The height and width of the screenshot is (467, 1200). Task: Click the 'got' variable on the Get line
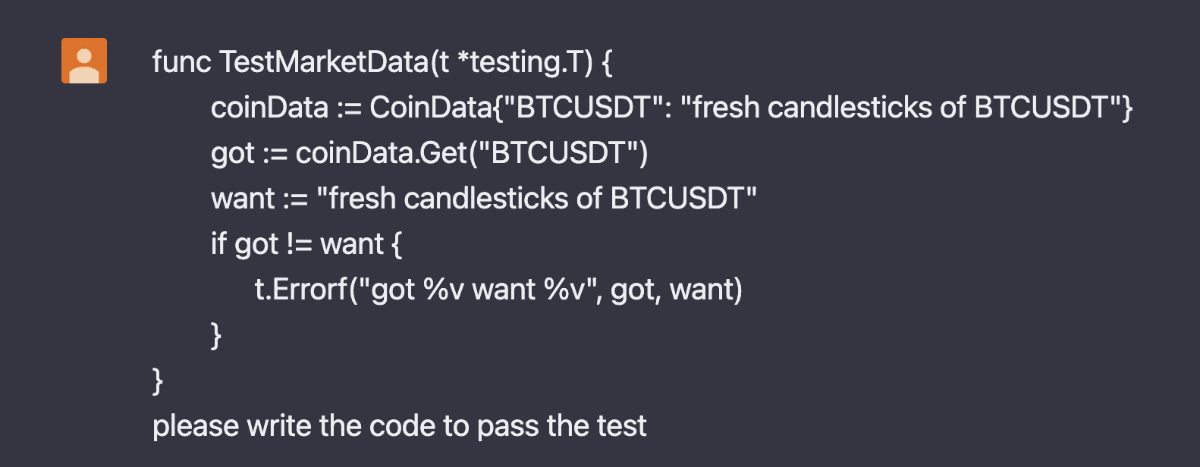click(233, 154)
